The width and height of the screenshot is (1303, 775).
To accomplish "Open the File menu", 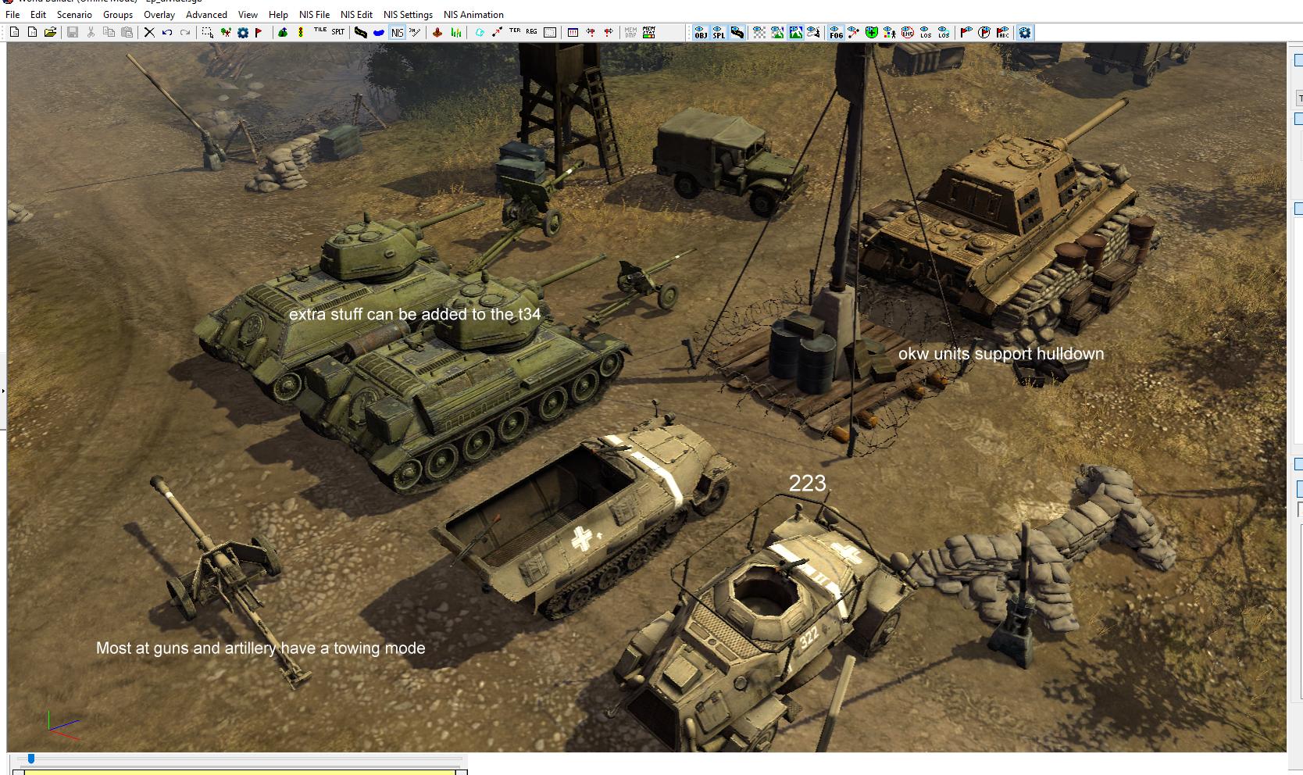I will tap(12, 14).
